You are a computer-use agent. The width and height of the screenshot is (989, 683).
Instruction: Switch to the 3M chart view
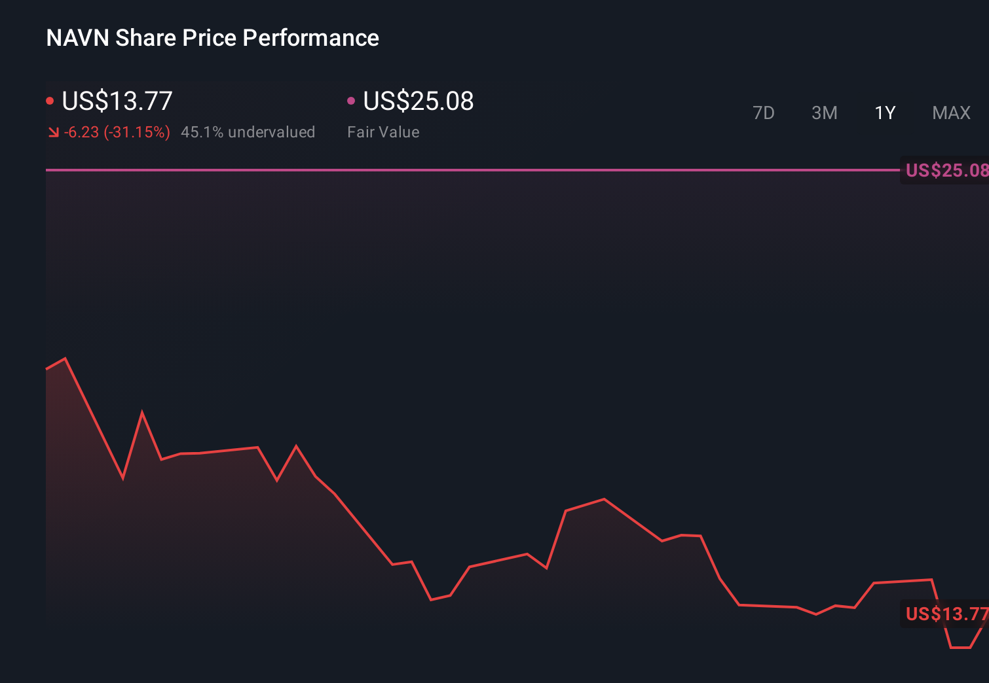click(824, 113)
